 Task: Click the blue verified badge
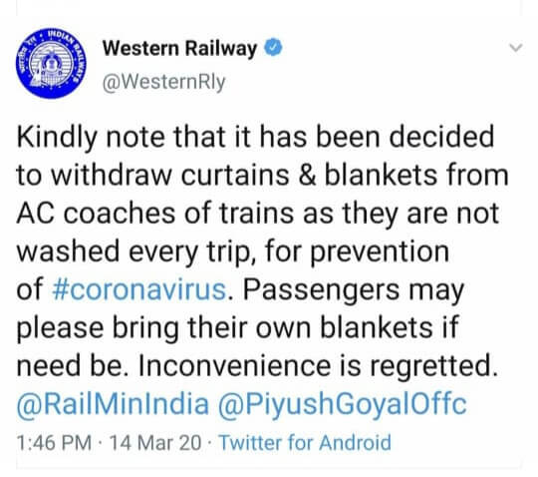click(273, 48)
